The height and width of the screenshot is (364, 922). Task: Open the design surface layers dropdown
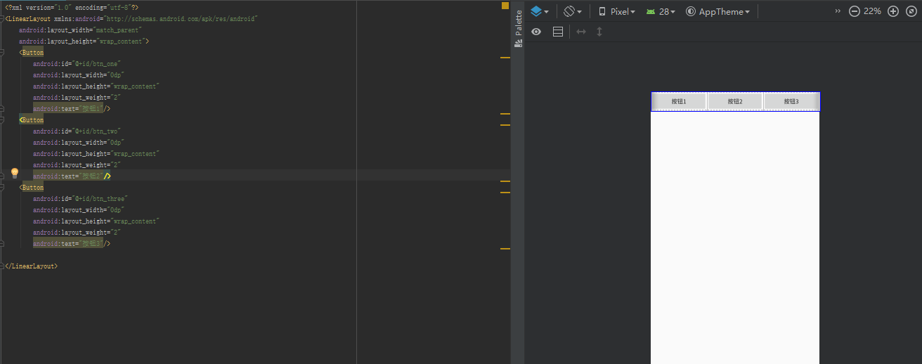click(540, 11)
